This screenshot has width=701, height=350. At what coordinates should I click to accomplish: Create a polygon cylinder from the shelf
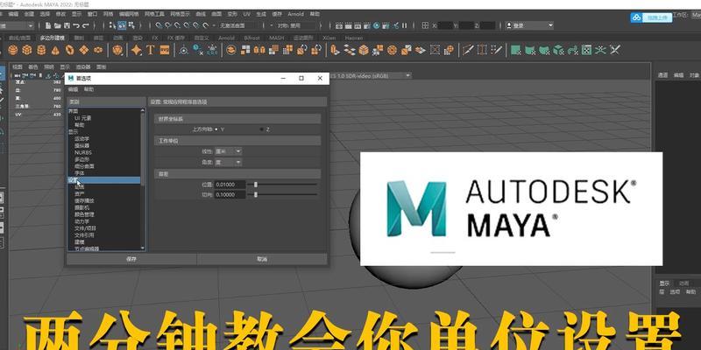(41, 50)
